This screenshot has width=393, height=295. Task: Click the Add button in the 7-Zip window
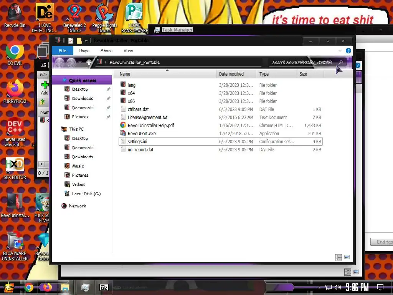pos(45,88)
